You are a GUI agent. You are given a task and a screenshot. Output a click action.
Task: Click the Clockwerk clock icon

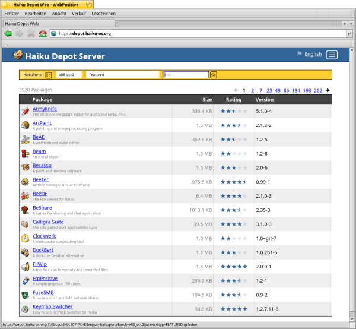(25, 238)
